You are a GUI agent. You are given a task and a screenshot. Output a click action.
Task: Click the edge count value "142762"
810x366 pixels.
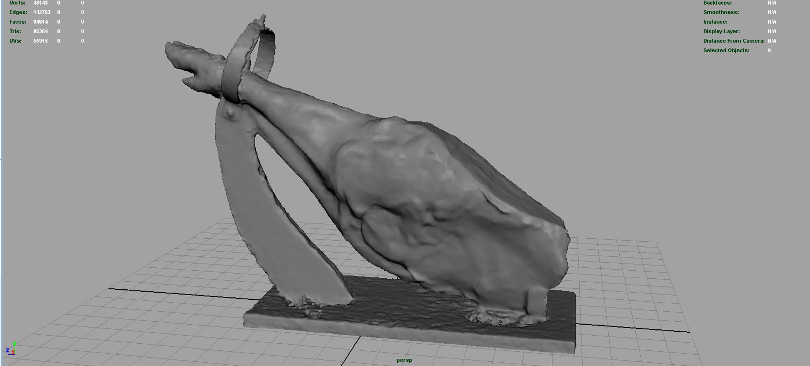click(42, 12)
